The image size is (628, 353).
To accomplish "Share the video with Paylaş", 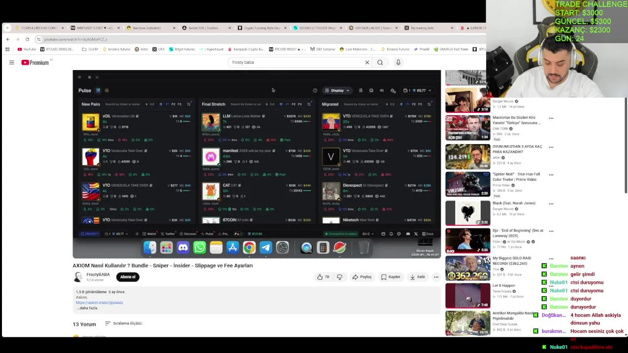I will point(362,277).
